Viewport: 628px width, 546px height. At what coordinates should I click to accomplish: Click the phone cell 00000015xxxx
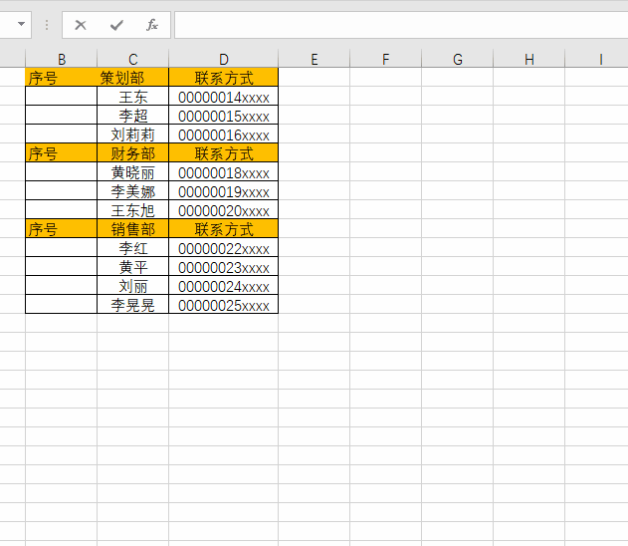tap(224, 115)
